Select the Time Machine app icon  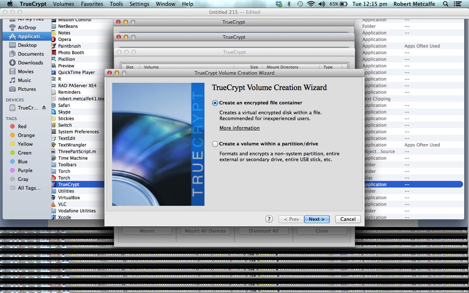click(x=54, y=158)
